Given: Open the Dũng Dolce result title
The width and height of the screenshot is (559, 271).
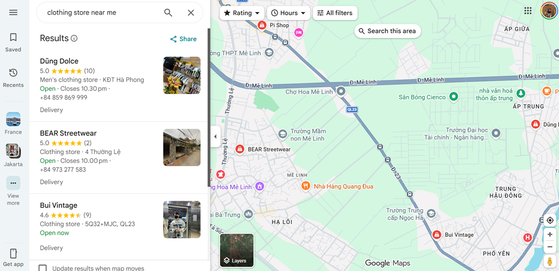Looking at the screenshot, I should coord(59,61).
